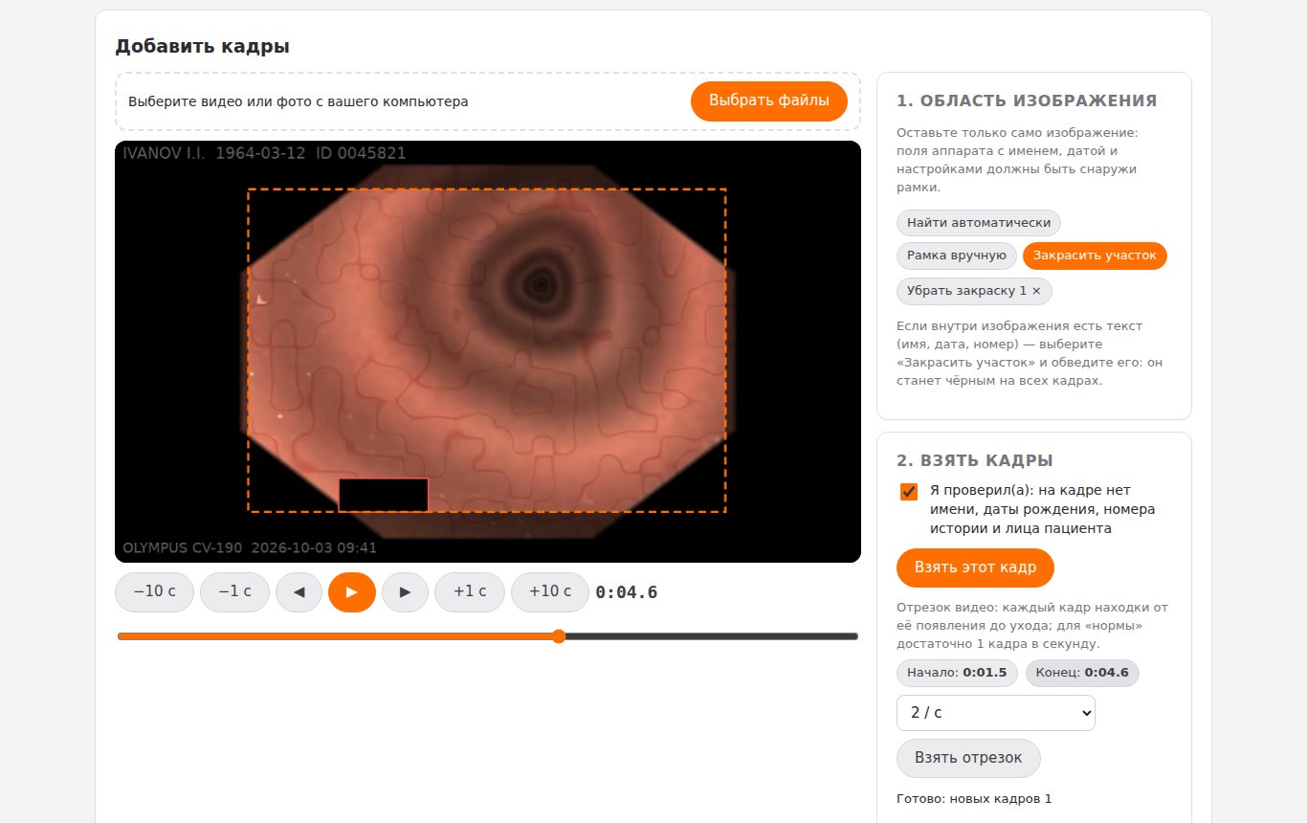Skip forward 10 seconds
1307x823 pixels.
(x=550, y=592)
